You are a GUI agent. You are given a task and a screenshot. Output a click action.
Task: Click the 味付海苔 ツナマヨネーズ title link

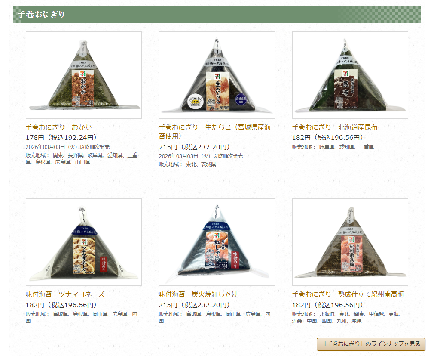point(65,294)
